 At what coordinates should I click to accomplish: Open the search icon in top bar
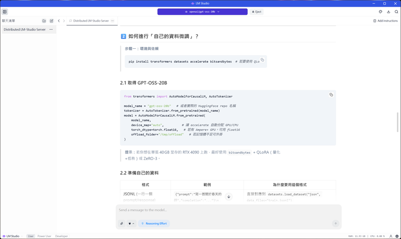click(396, 12)
